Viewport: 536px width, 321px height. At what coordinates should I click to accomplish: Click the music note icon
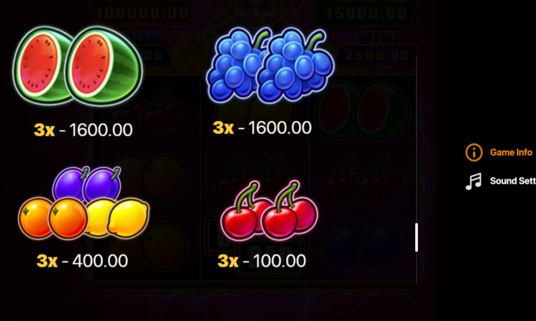pos(473,181)
